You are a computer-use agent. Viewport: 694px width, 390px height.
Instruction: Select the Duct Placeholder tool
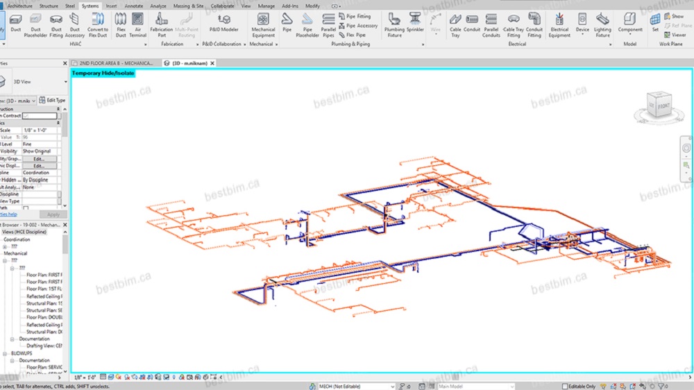pos(35,25)
